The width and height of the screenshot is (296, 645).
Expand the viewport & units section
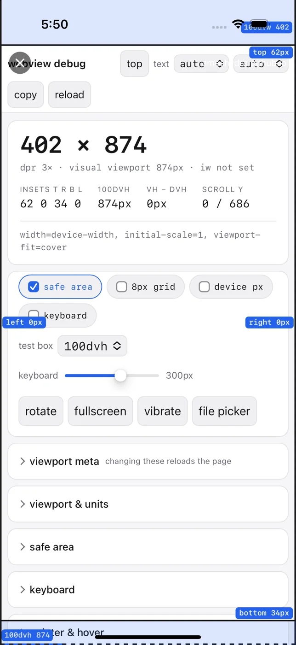[148, 504]
